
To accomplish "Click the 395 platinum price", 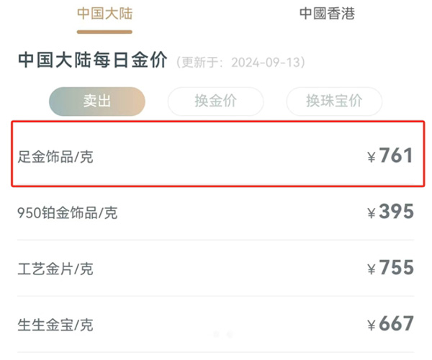I will pos(396,212).
